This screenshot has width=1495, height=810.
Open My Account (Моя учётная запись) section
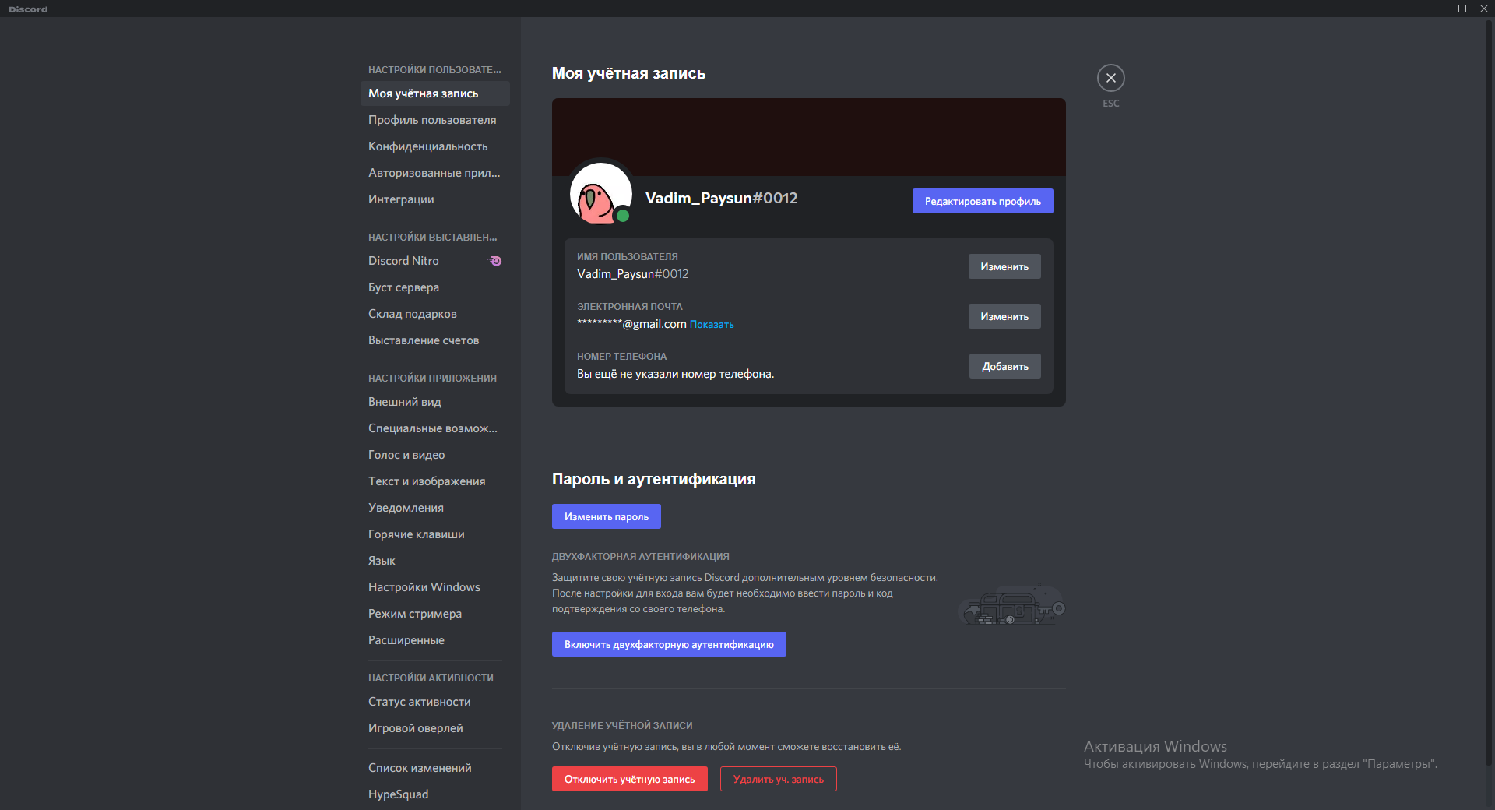coord(434,93)
